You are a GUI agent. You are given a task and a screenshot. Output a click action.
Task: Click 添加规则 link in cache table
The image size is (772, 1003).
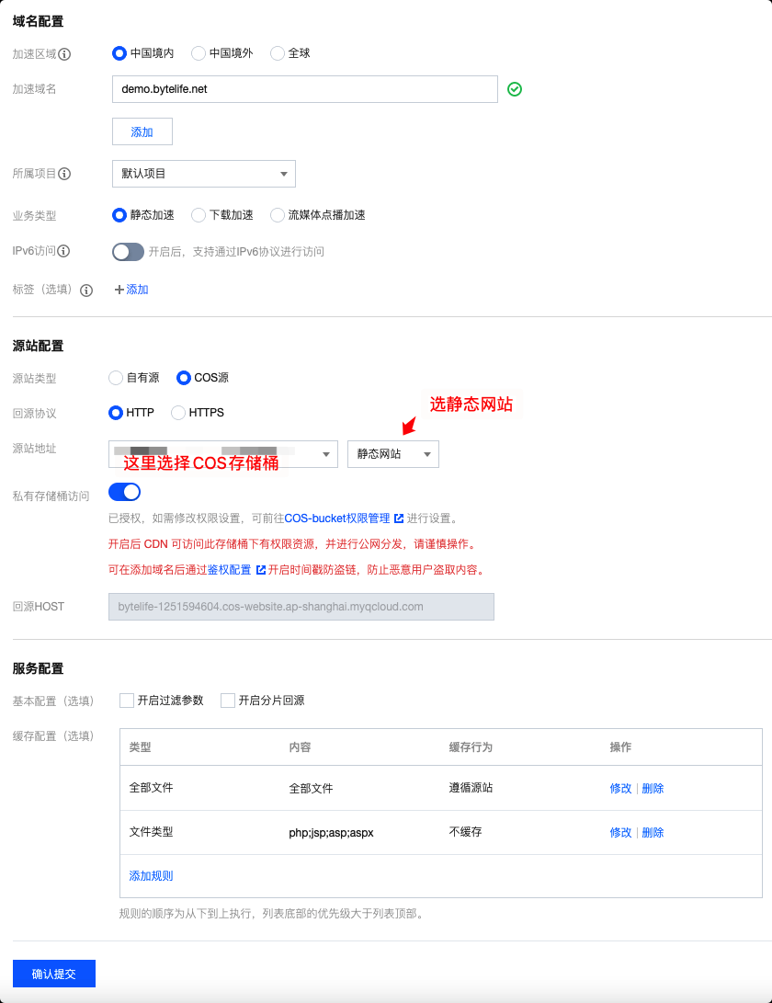151,876
